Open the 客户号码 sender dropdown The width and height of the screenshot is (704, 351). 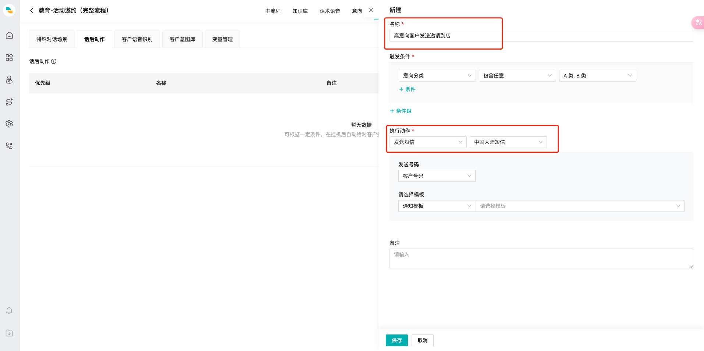pos(437,176)
